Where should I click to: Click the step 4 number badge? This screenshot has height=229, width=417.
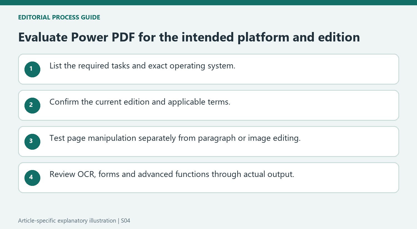click(x=32, y=178)
